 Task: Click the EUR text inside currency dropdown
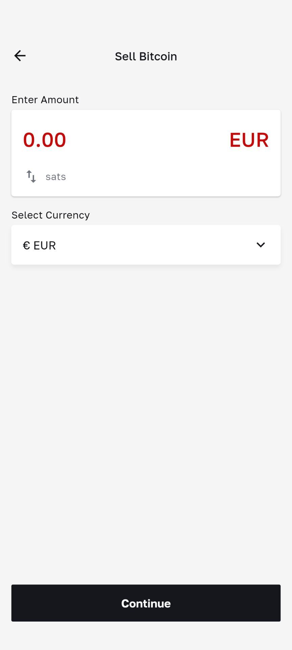pyautogui.click(x=45, y=245)
